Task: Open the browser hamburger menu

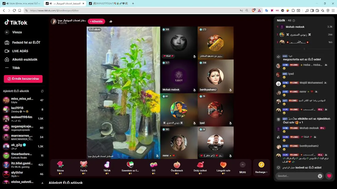Action: [333, 10]
